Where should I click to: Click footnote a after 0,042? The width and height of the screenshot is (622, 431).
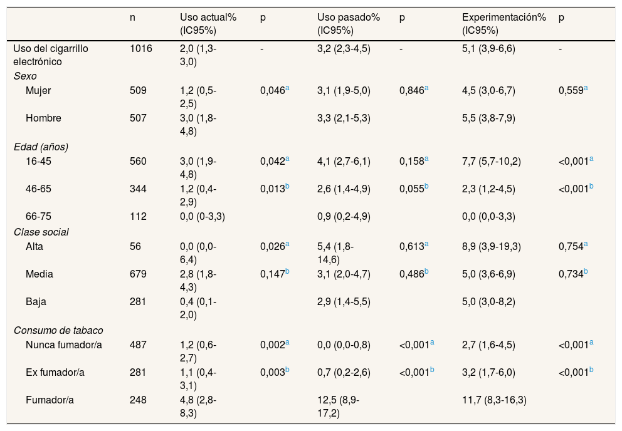coord(287,159)
